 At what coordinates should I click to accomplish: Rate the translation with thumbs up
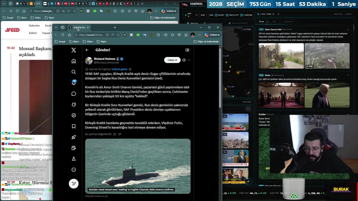coord(115,134)
